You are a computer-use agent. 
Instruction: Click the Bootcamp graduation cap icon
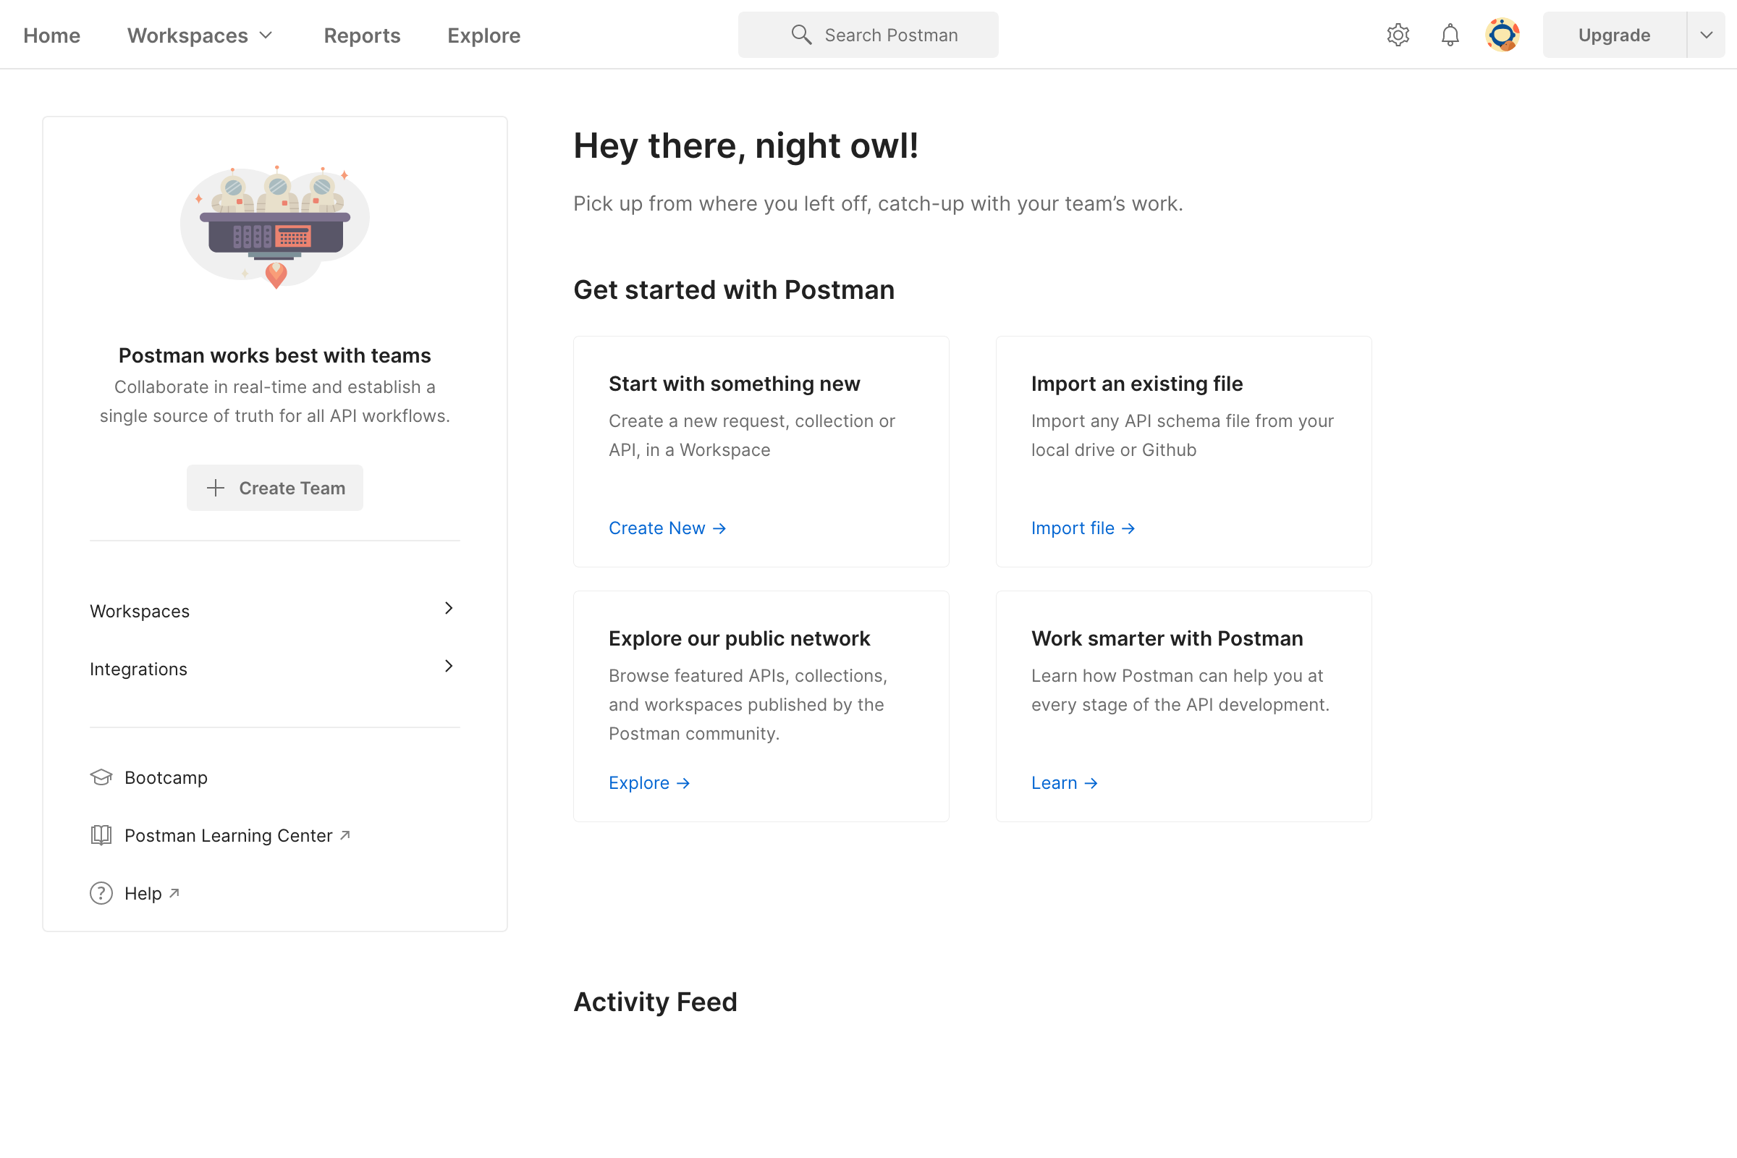(101, 777)
